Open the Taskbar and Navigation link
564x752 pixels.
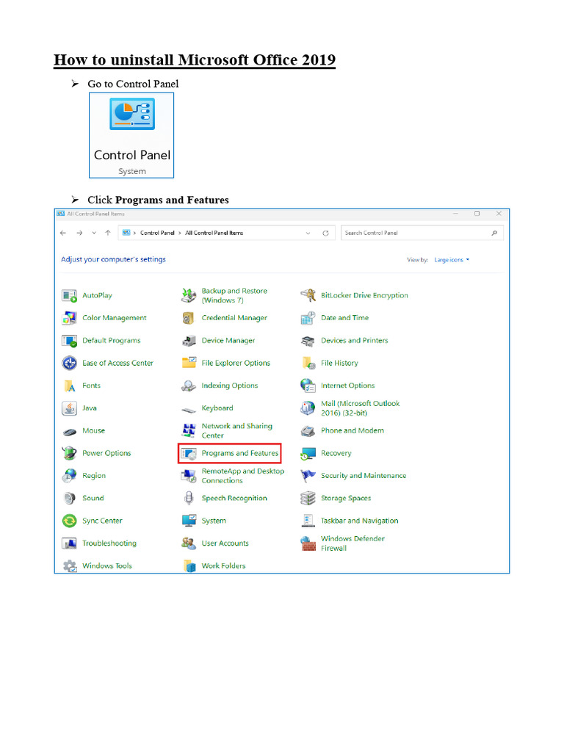point(360,521)
